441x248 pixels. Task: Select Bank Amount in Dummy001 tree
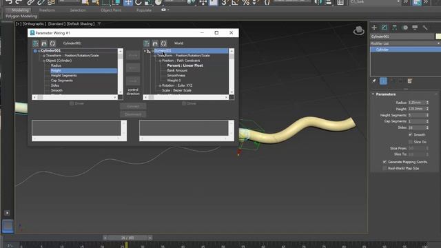tap(177, 70)
